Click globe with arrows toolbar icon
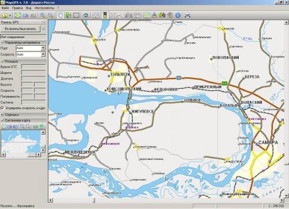The height and width of the screenshot is (209, 289). click(x=162, y=16)
